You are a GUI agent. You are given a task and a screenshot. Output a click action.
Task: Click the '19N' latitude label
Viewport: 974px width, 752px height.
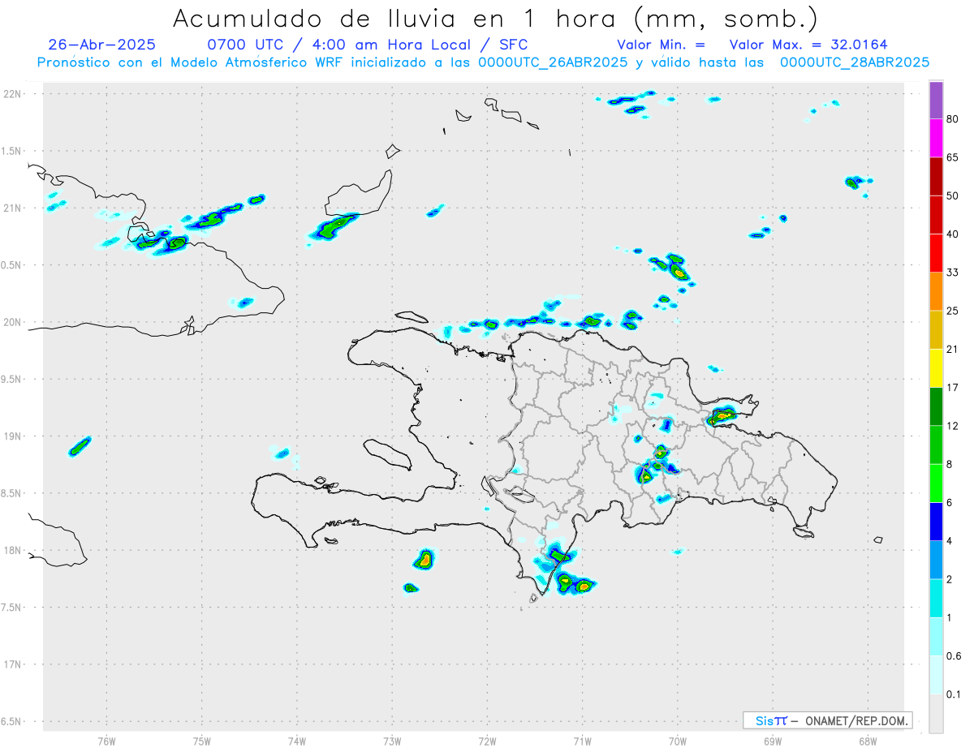(12, 436)
